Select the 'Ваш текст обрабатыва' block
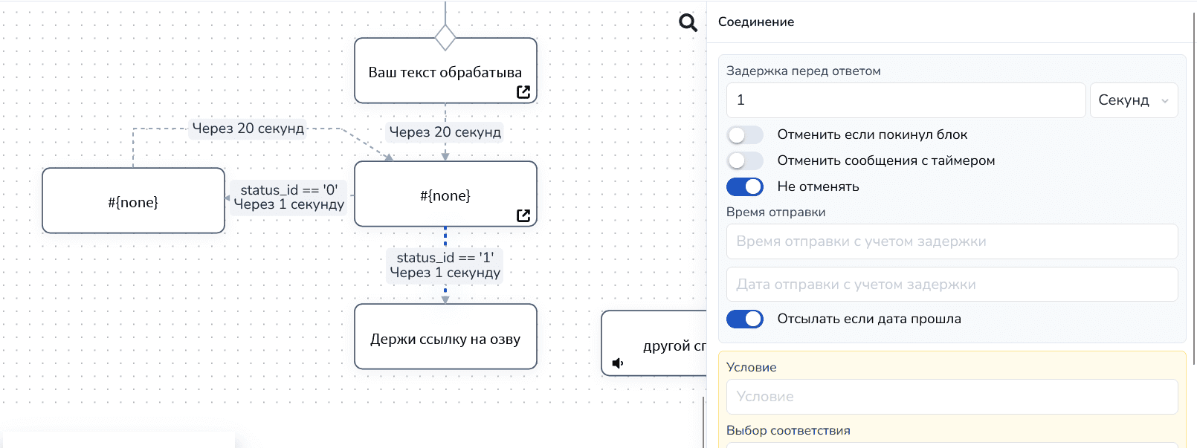1197x448 pixels. (x=445, y=72)
